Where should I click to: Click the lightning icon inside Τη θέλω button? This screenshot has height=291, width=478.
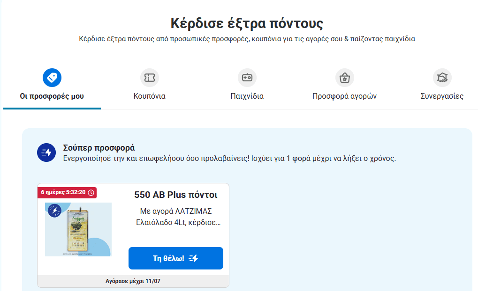point(194,258)
